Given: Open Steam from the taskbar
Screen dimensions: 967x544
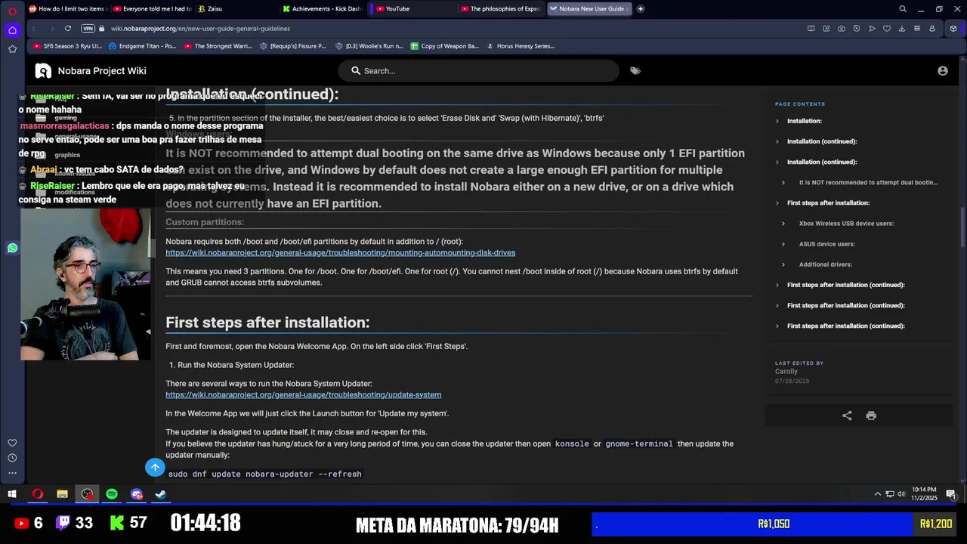Looking at the screenshot, I should (x=161, y=494).
